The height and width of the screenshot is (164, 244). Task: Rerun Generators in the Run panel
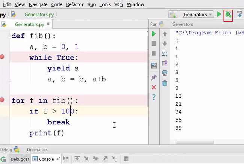click(154, 34)
